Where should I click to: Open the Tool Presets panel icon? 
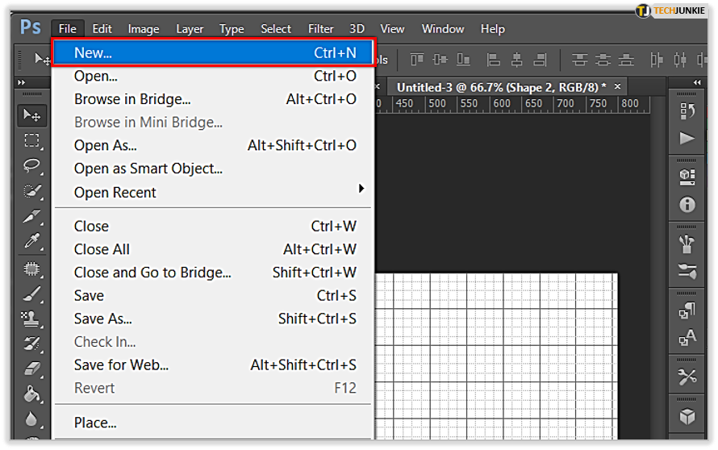pyautogui.click(x=687, y=377)
